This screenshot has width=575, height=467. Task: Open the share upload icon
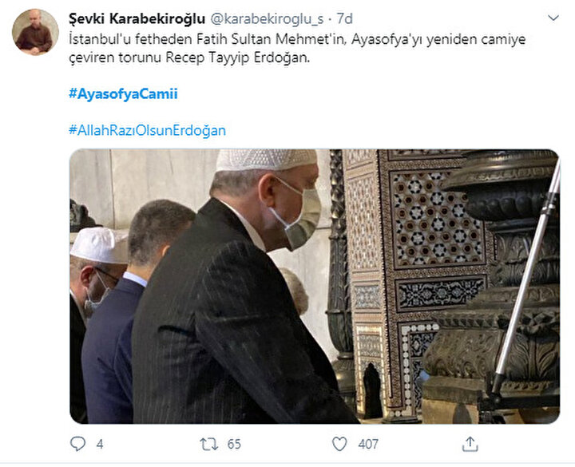pos(470,444)
